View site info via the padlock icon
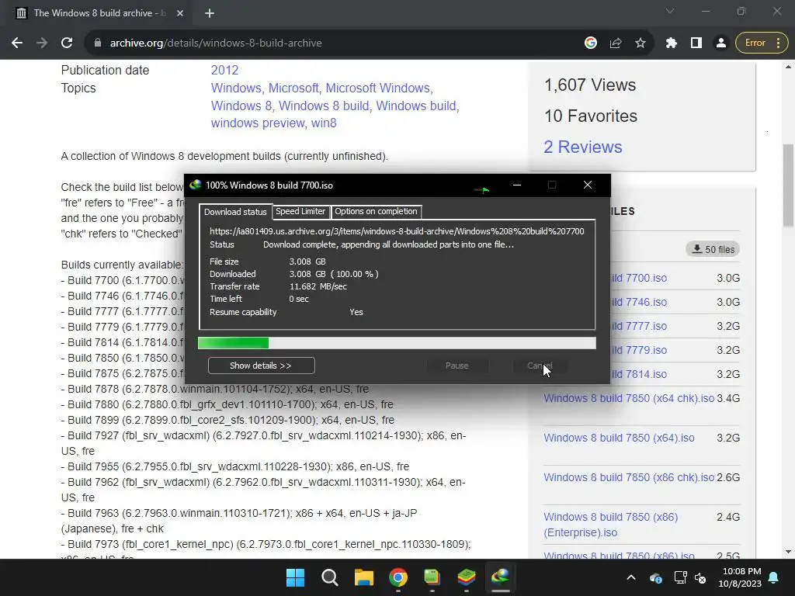The width and height of the screenshot is (795, 596). pyautogui.click(x=98, y=43)
